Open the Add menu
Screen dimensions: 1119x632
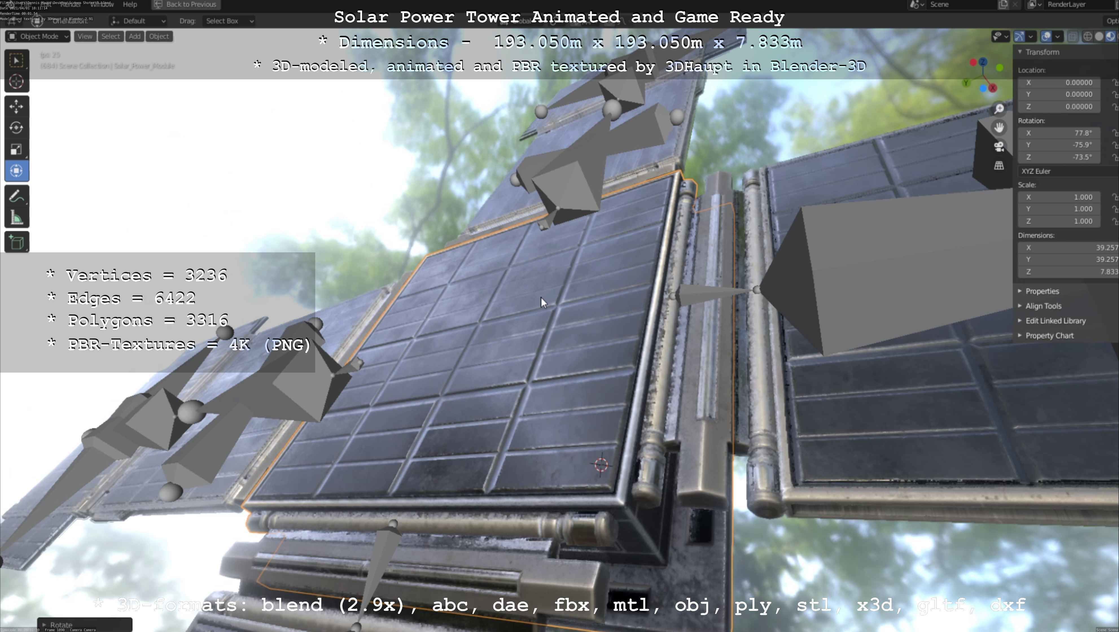[x=135, y=36]
